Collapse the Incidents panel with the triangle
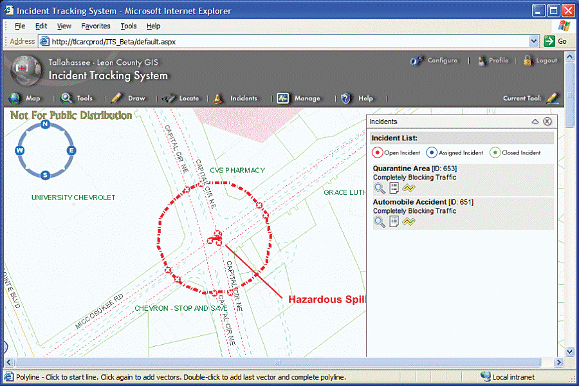Image resolution: width=579 pixels, height=386 pixels. [535, 122]
